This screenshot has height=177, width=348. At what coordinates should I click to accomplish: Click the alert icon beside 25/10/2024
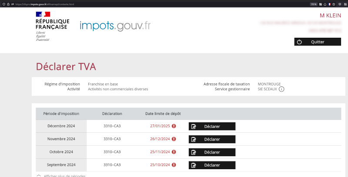point(174,165)
